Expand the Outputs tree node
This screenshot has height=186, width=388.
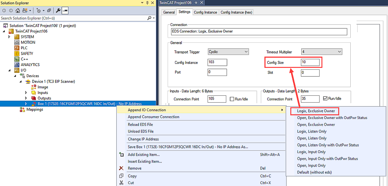click(26, 98)
